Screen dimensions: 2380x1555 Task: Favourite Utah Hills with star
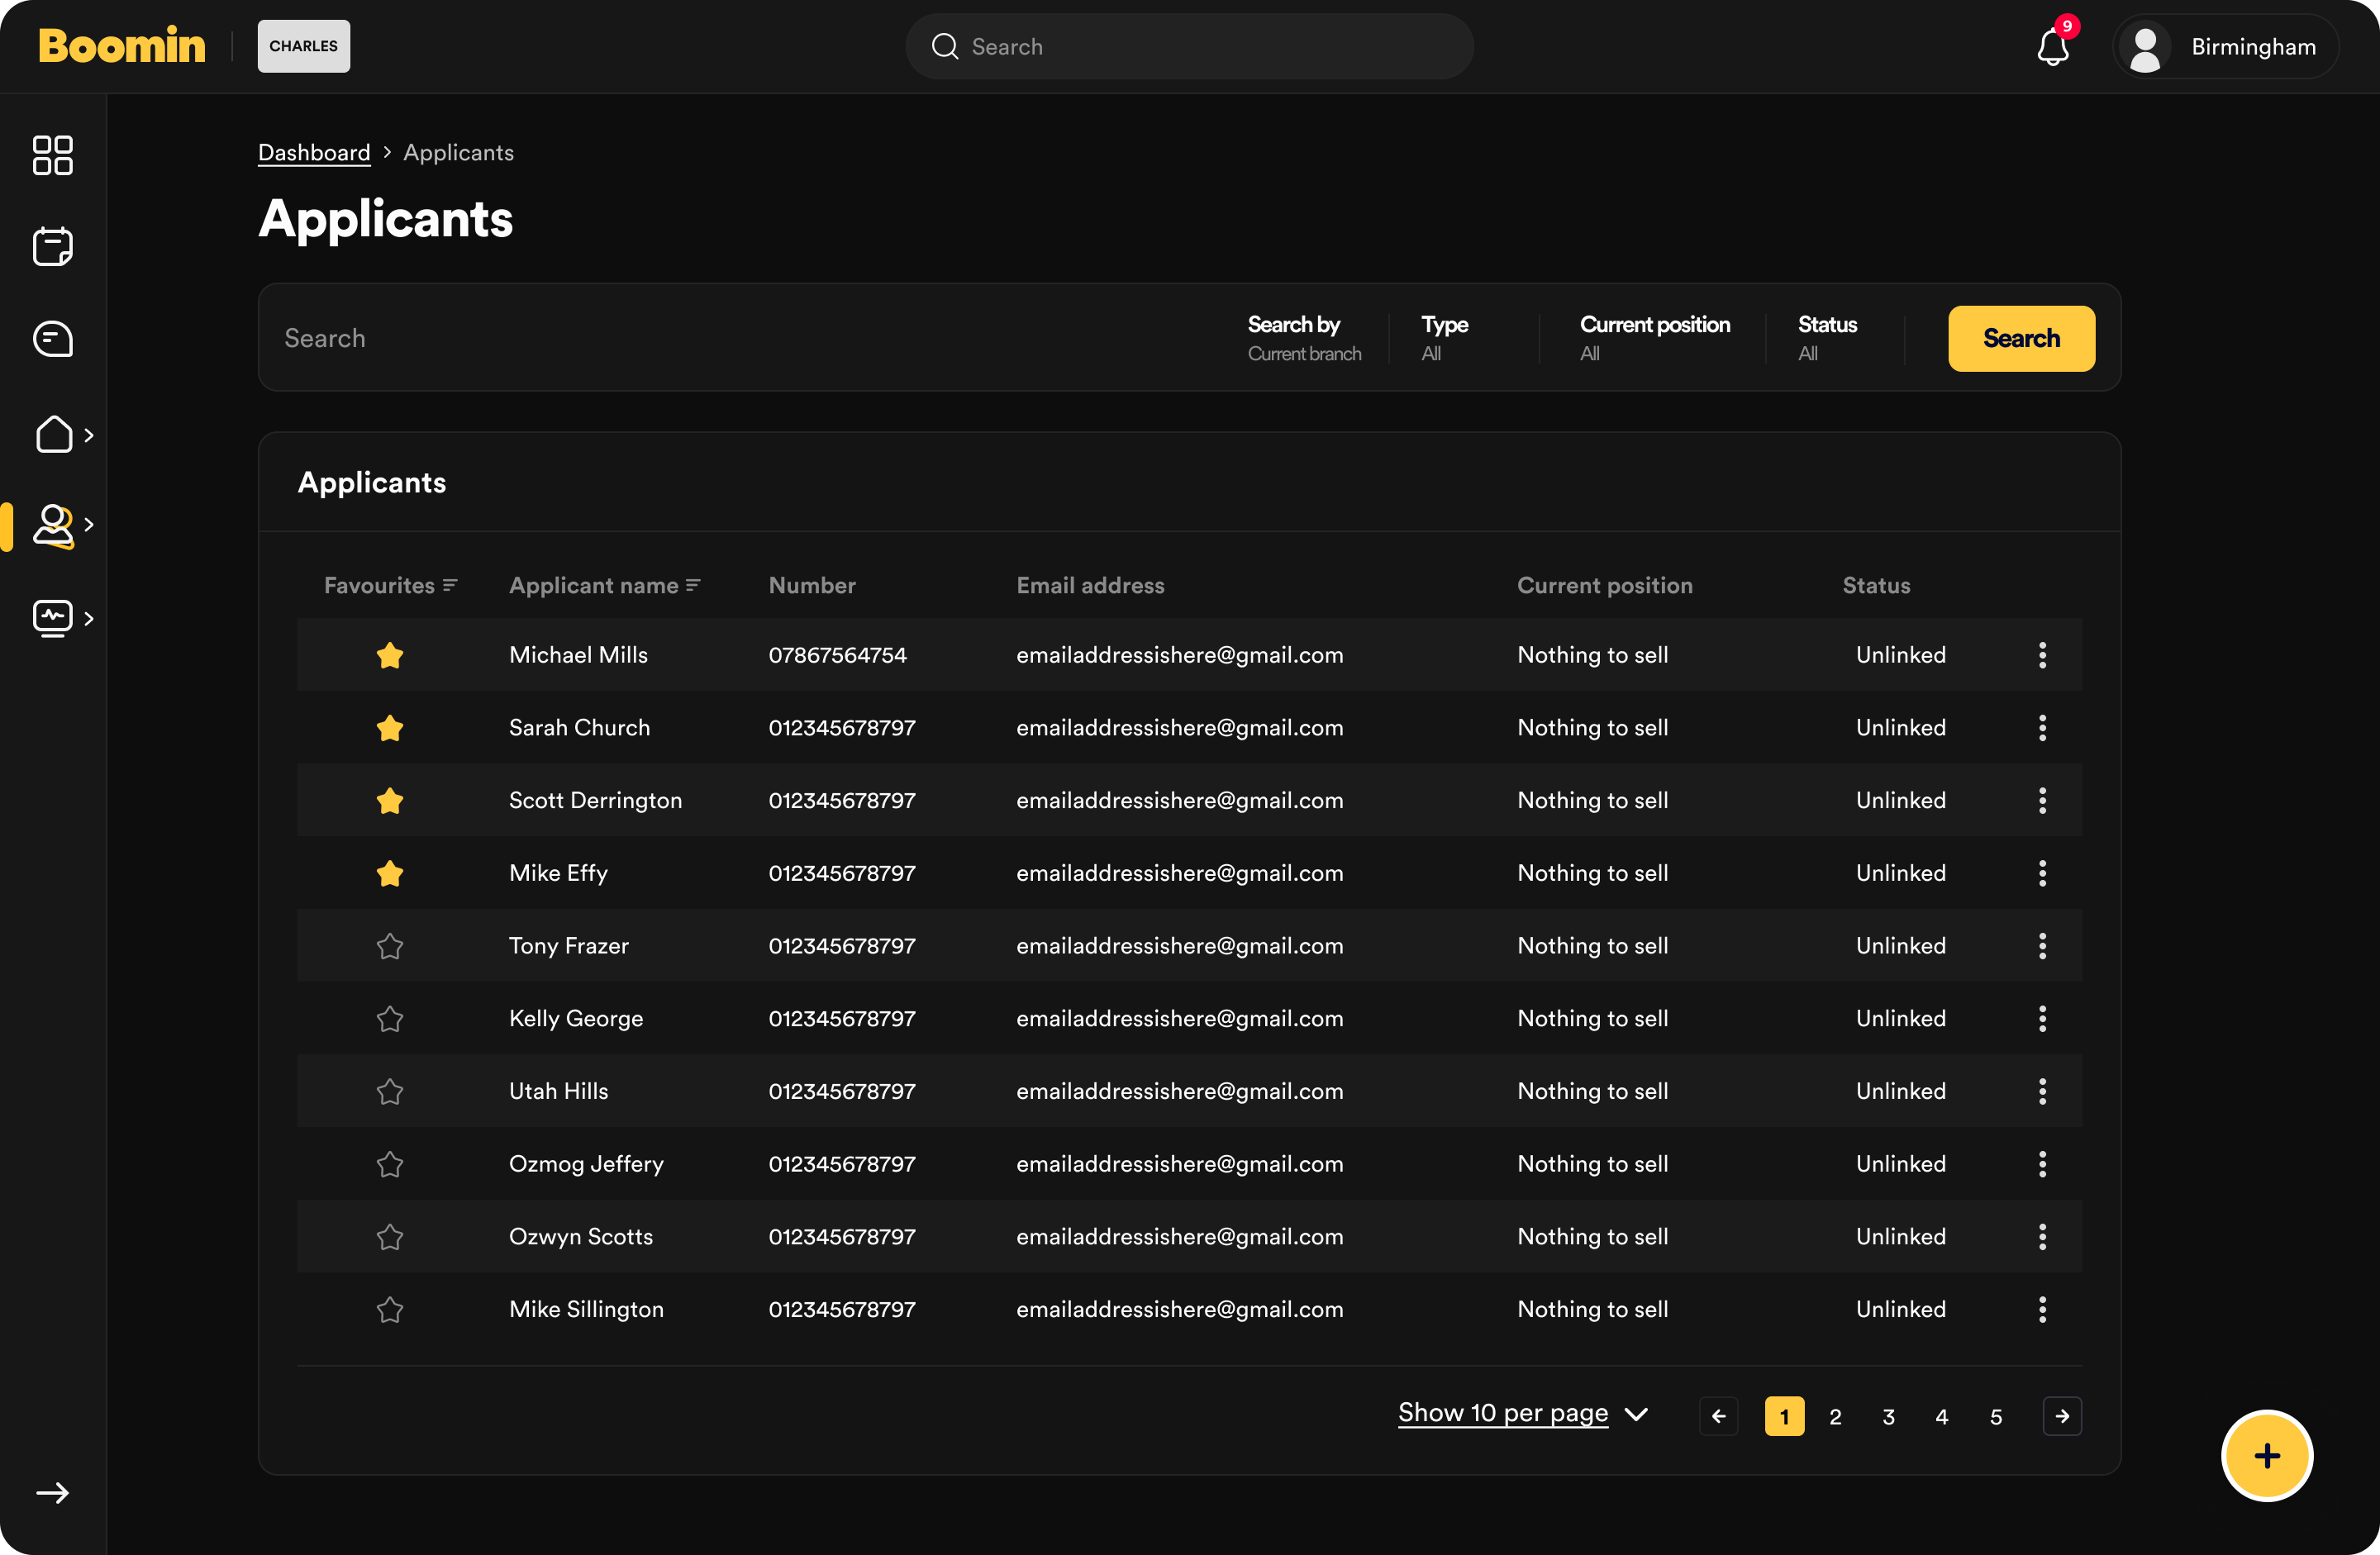(x=390, y=1091)
